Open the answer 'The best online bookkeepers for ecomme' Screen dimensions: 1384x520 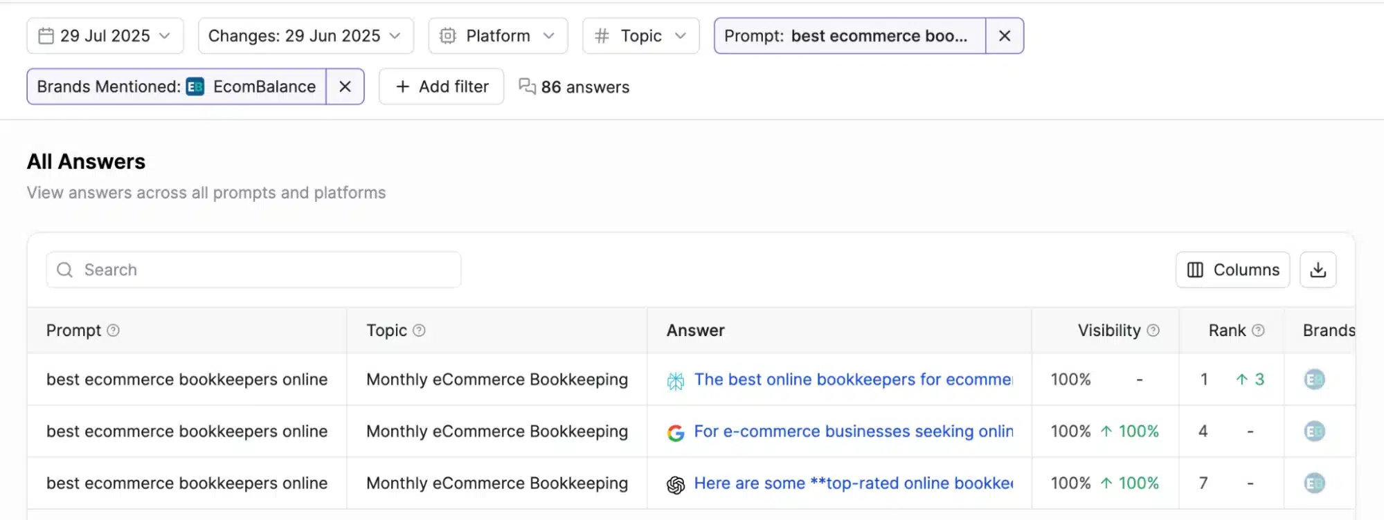point(853,380)
